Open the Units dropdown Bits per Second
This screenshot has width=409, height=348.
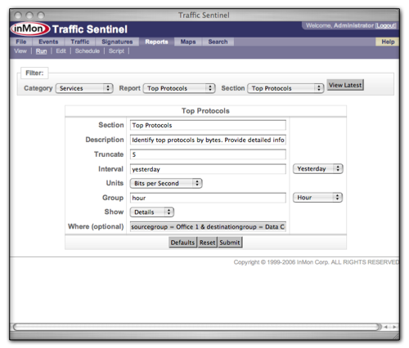[x=166, y=183]
